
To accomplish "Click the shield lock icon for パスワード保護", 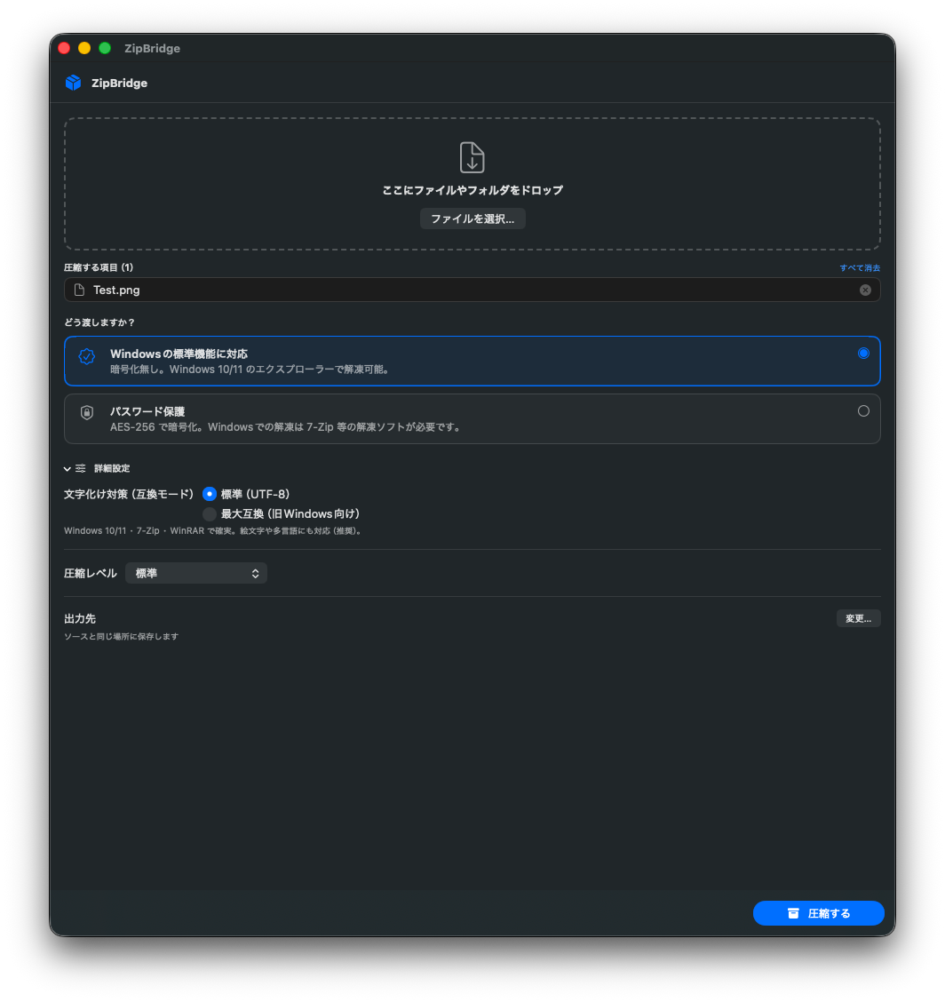I will 87,413.
